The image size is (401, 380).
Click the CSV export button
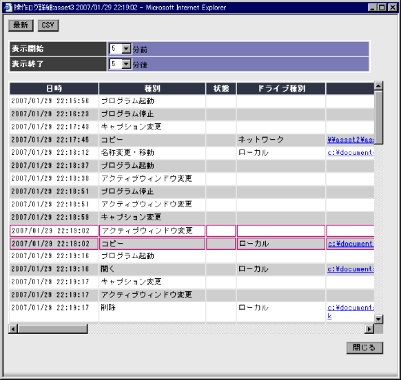pyautogui.click(x=48, y=25)
